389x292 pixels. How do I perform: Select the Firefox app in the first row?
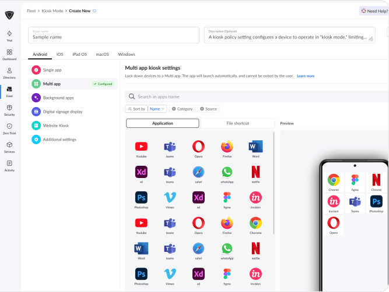227,149
